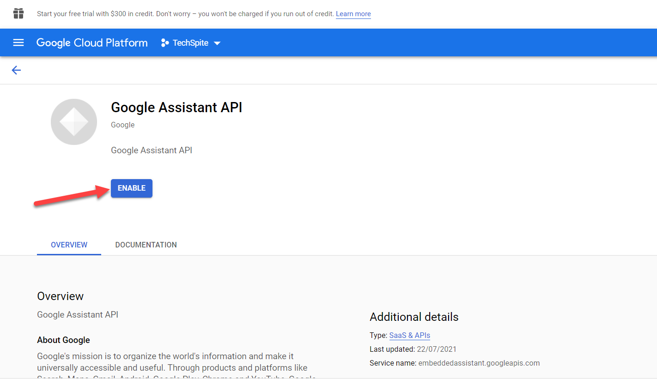Click the free trial $300 credit message
This screenshot has width=657, height=379.
(x=185, y=14)
